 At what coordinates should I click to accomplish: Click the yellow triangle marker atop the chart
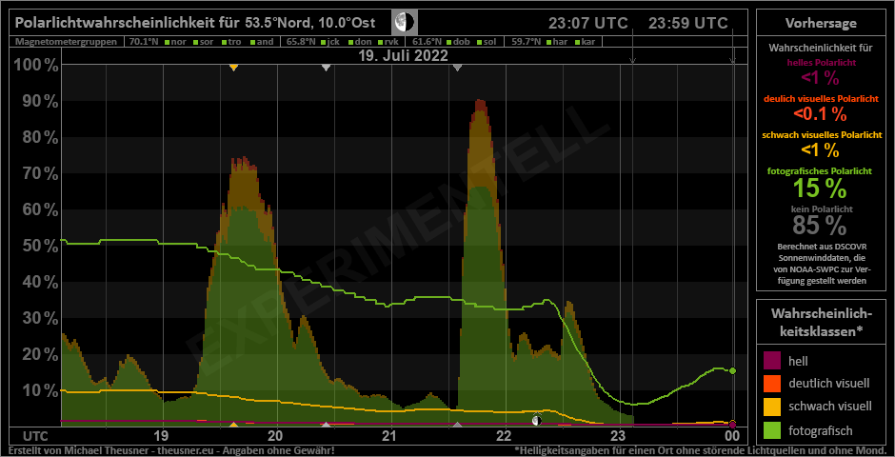pyautogui.click(x=234, y=67)
